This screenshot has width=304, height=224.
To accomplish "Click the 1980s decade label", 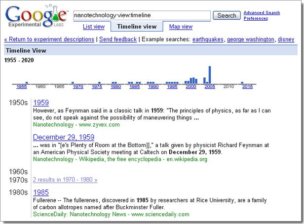I will (x=18, y=192).
